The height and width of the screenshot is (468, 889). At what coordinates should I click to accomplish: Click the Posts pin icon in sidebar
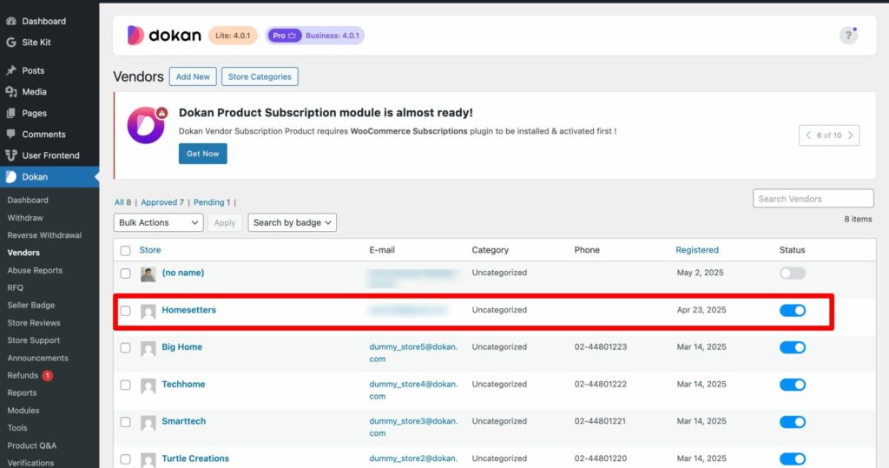pyautogui.click(x=10, y=70)
